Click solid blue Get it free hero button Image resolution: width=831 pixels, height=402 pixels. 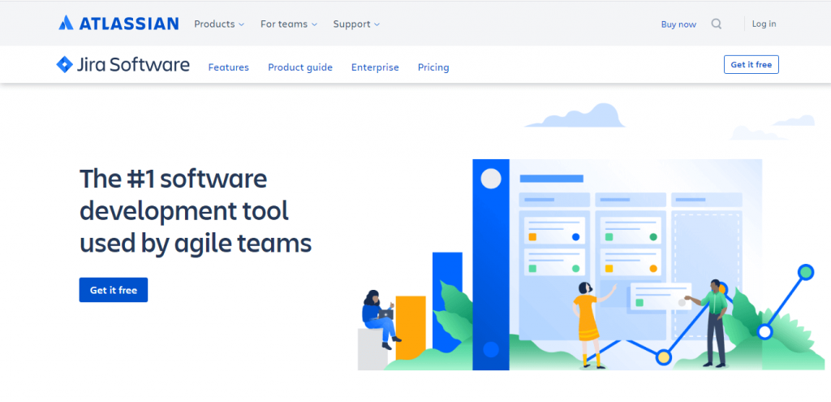tap(114, 290)
